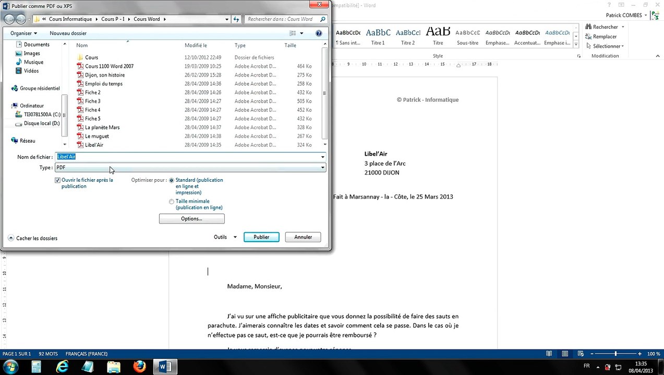Select Taille minimale optimization option

pyautogui.click(x=172, y=202)
